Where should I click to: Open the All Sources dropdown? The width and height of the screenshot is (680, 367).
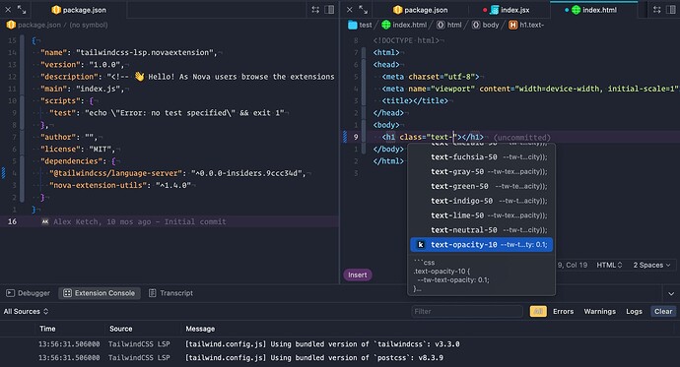[26, 311]
